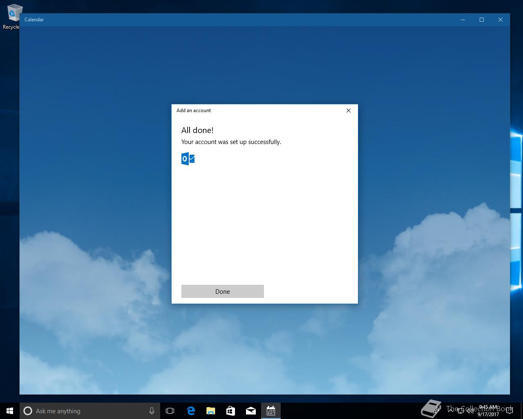Click the volume speaker tray icon
This screenshot has height=419, width=523.
(x=470, y=411)
